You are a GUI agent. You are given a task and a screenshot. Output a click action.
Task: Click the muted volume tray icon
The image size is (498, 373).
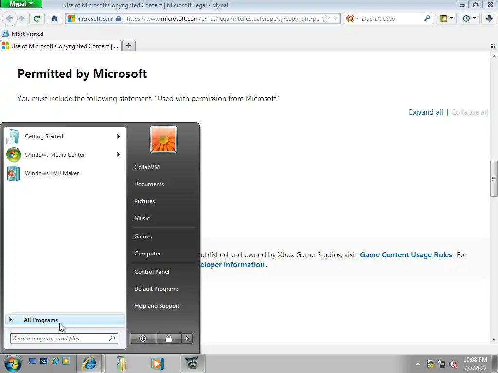454,364
